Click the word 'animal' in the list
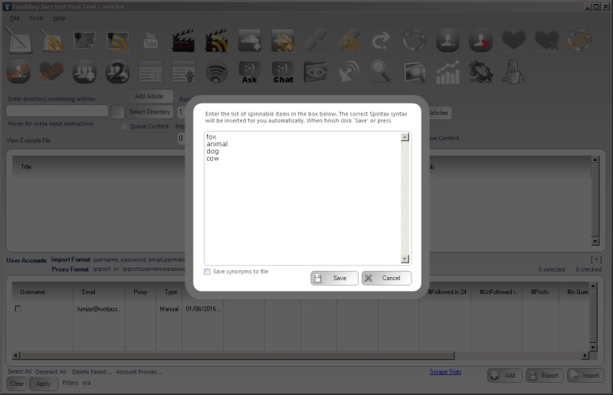The image size is (613, 395). pyautogui.click(x=217, y=144)
